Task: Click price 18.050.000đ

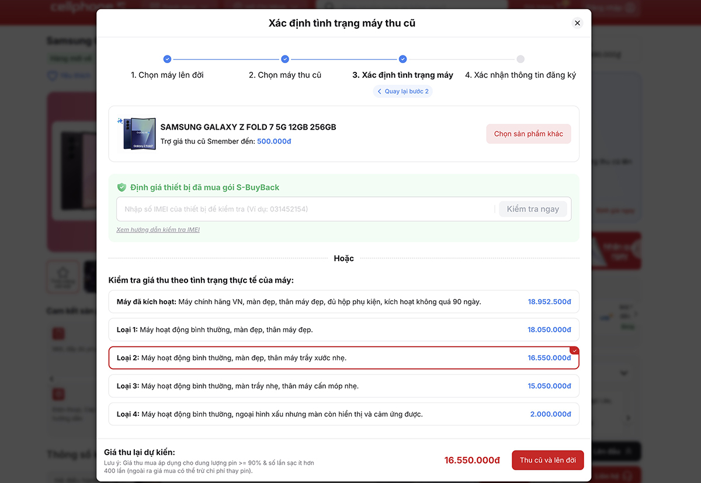Action: click(549, 330)
